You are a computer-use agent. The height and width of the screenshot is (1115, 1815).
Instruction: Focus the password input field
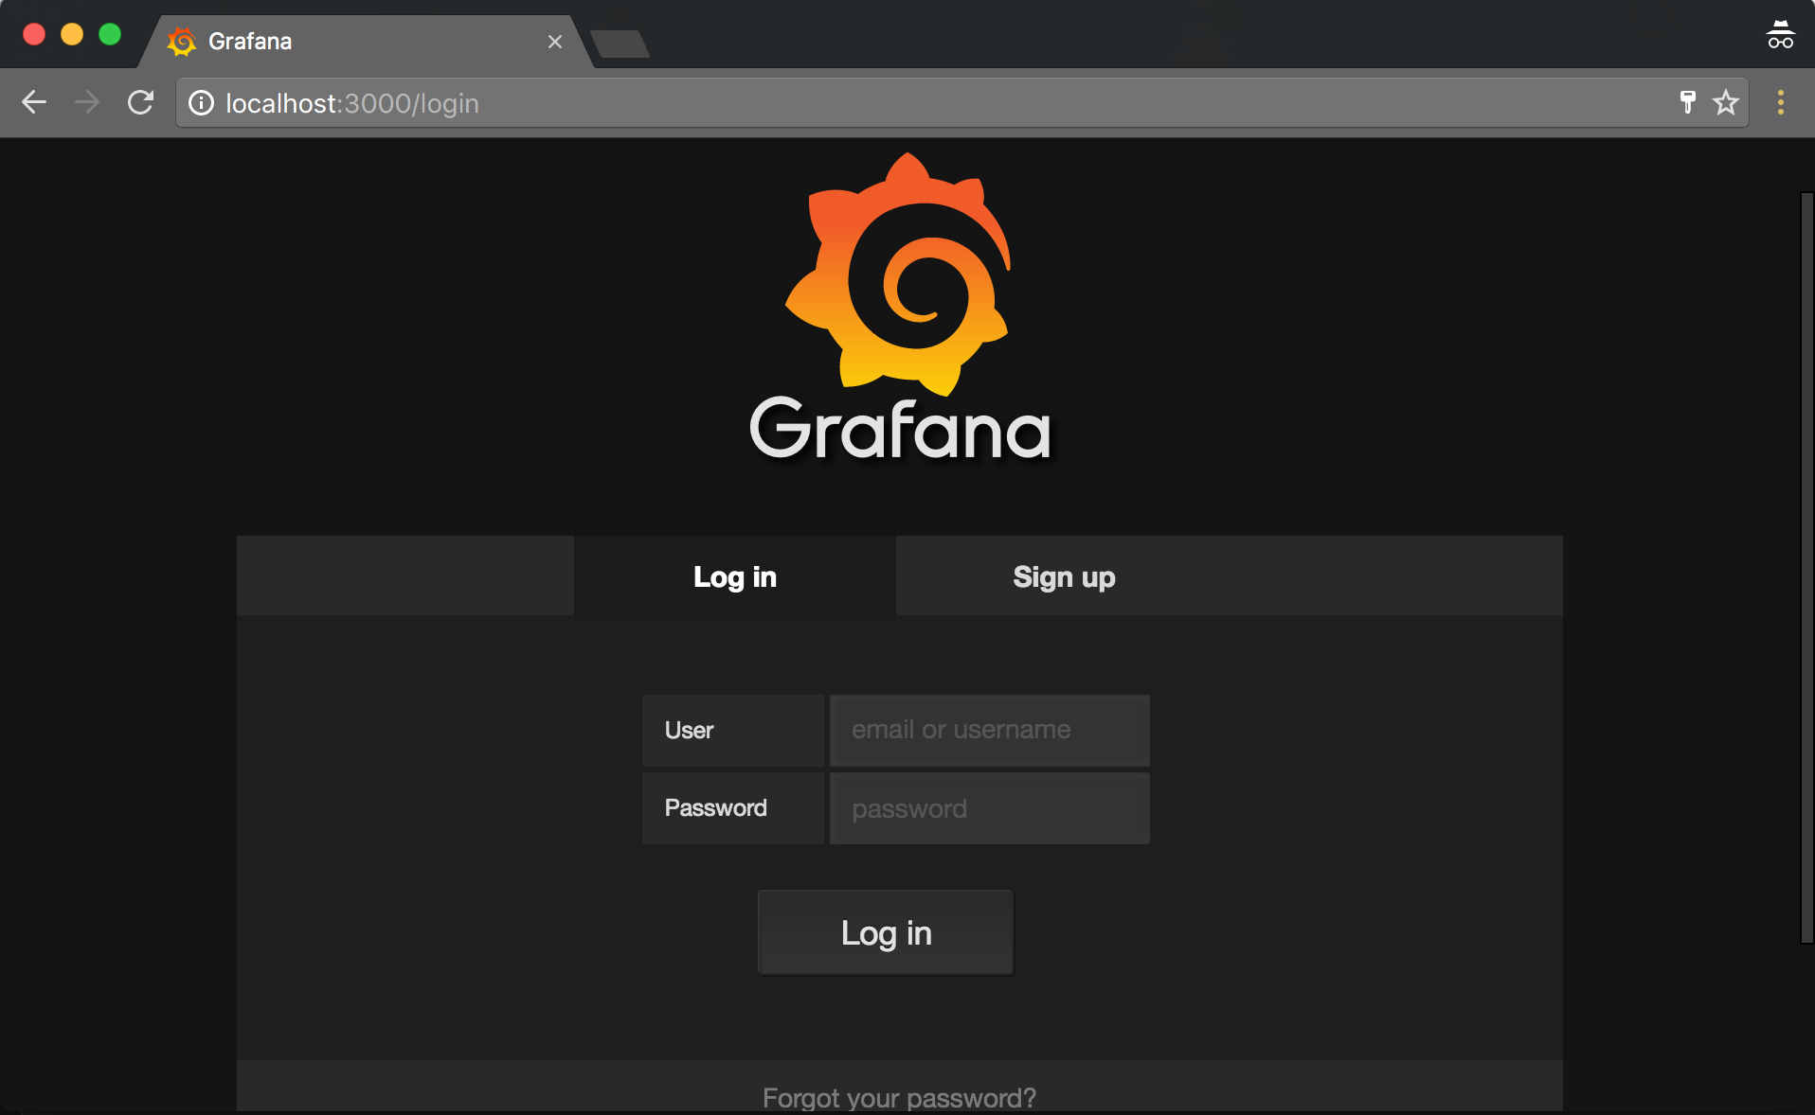pyautogui.click(x=990, y=808)
